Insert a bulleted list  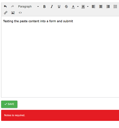115,7
